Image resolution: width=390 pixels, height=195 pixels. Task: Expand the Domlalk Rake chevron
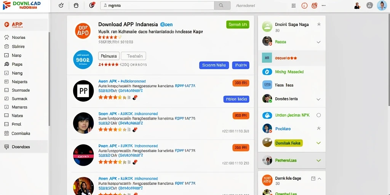pyautogui.click(x=318, y=143)
